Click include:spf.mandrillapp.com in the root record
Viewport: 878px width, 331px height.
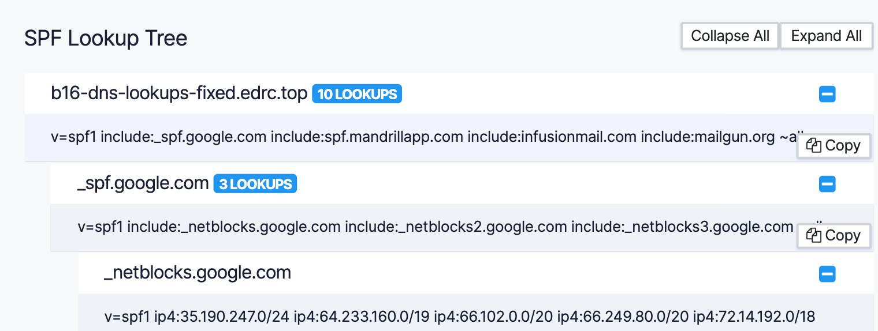point(367,137)
